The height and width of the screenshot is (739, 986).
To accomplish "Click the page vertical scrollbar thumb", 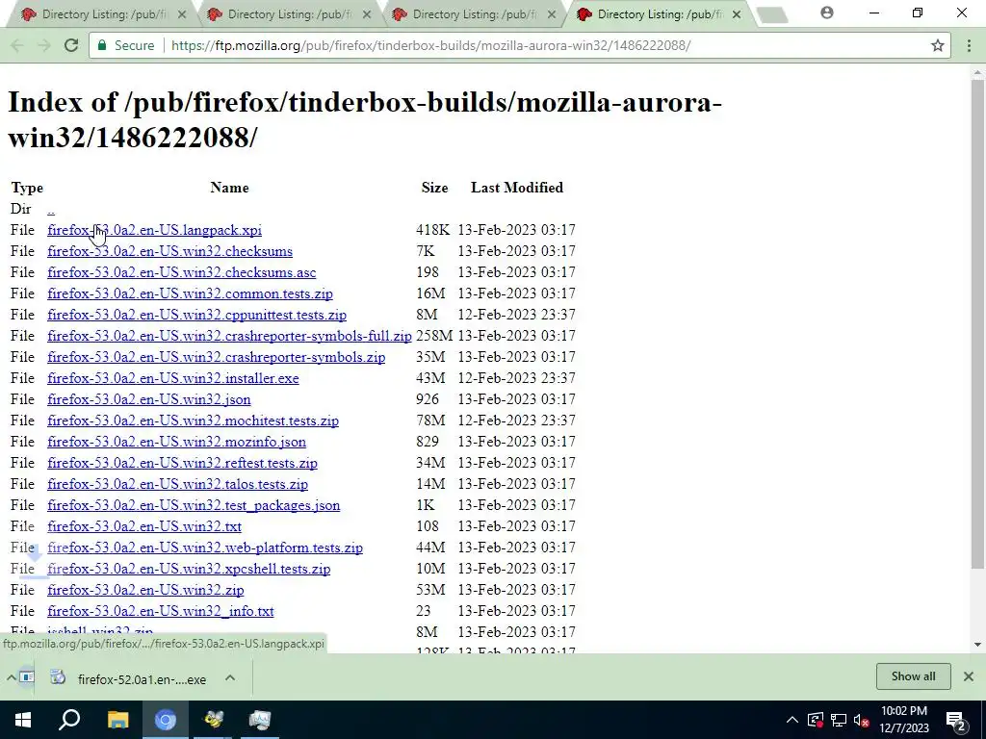I will (977, 323).
